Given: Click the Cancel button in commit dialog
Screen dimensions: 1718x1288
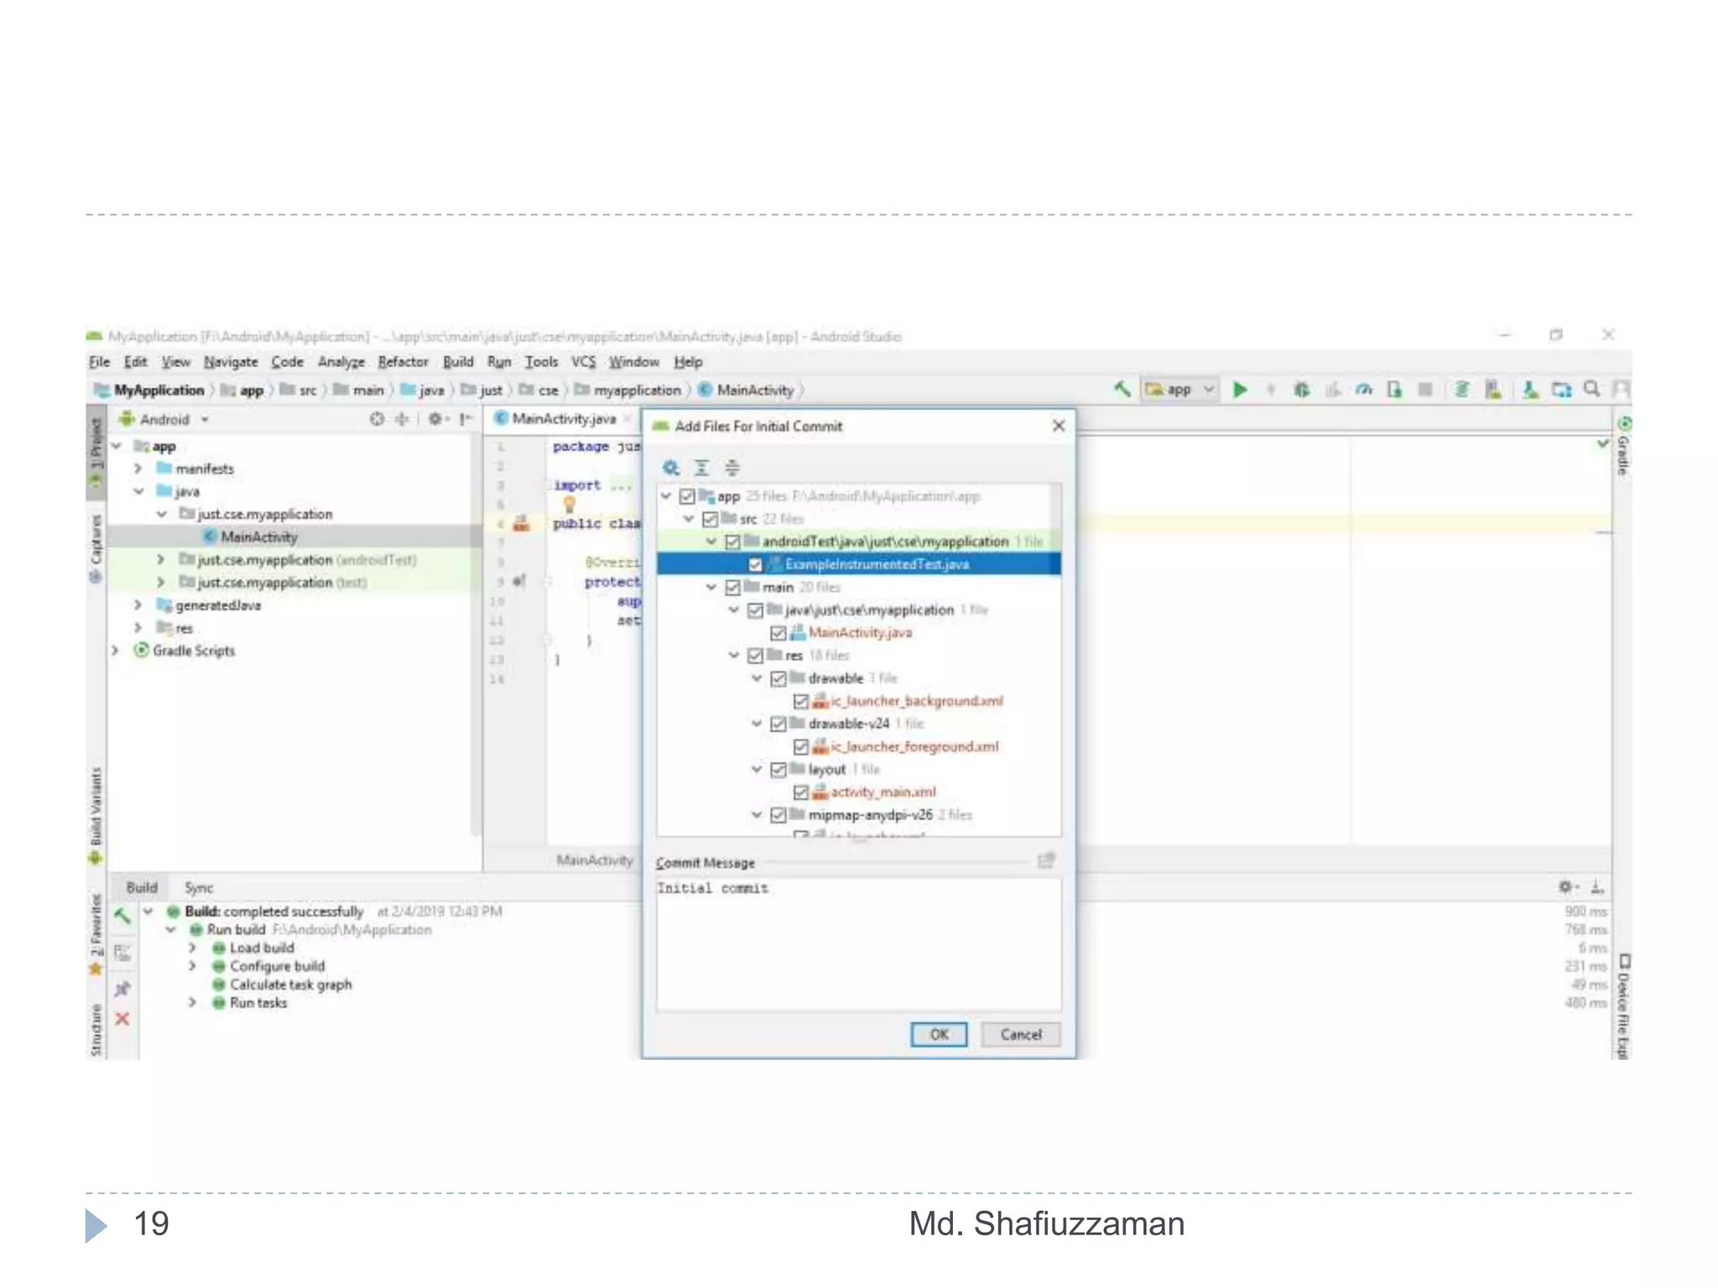Looking at the screenshot, I should coord(1020,1035).
